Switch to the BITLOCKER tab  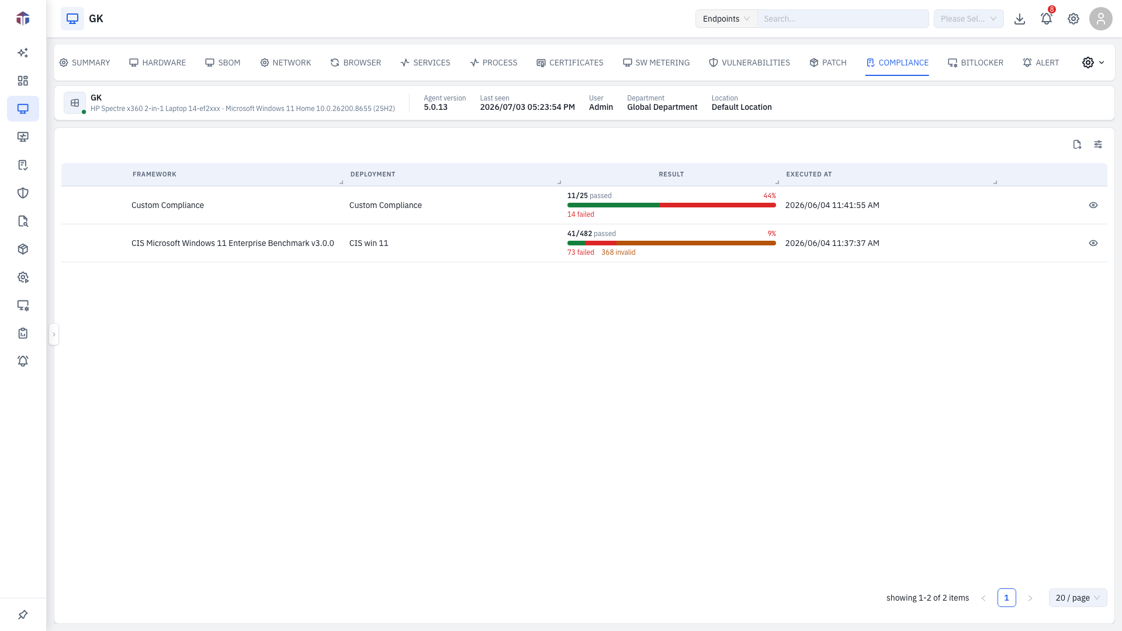[975, 63]
